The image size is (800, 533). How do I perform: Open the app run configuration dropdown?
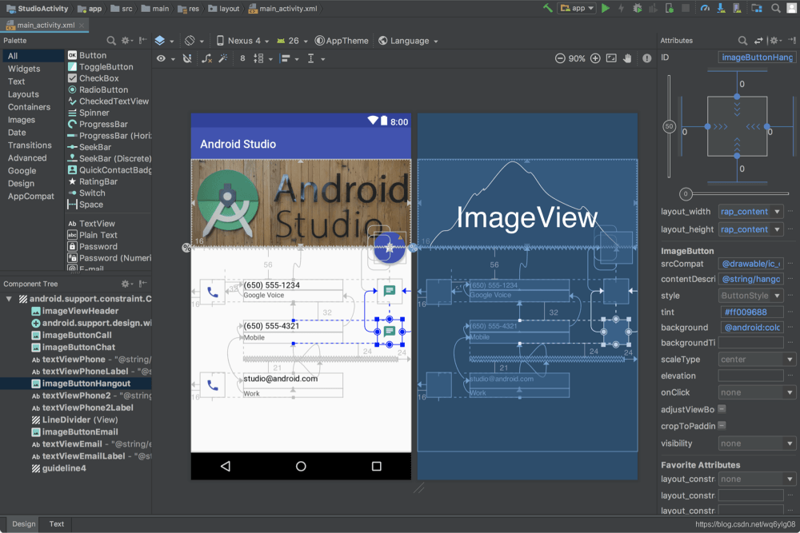click(578, 8)
